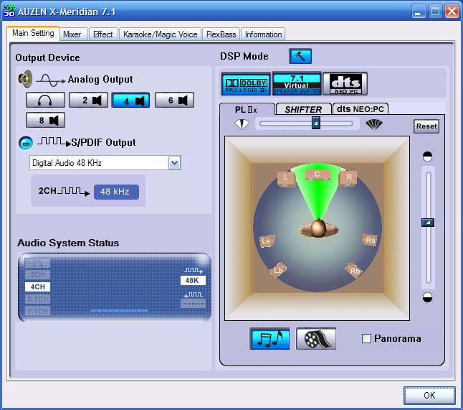This screenshot has height=410, width=463.
Task: Click the Ls left surround speaker
Action: point(266,241)
